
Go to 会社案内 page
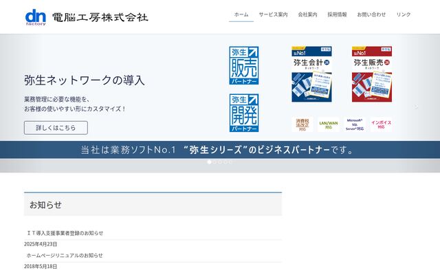pos(307,14)
